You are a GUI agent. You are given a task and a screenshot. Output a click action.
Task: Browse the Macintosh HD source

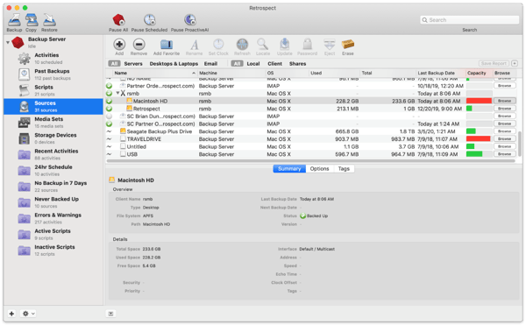(504, 101)
